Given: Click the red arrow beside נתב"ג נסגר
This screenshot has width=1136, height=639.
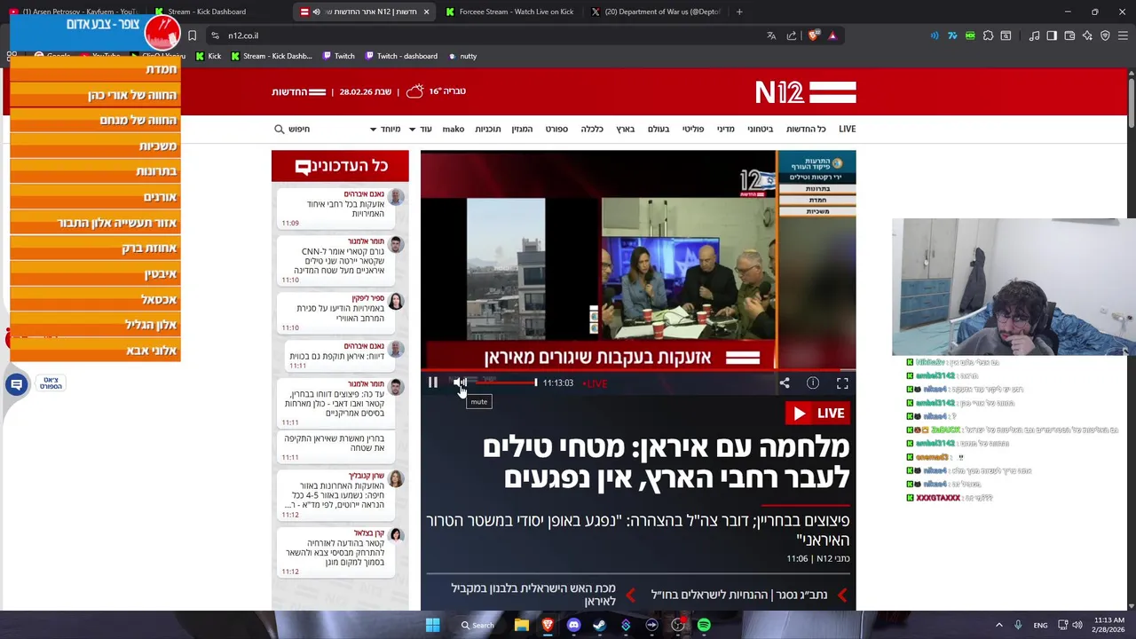Looking at the screenshot, I should [842, 595].
